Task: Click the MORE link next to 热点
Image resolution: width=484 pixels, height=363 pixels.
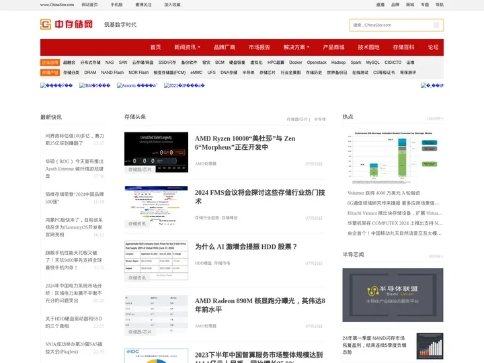Action: point(435,118)
